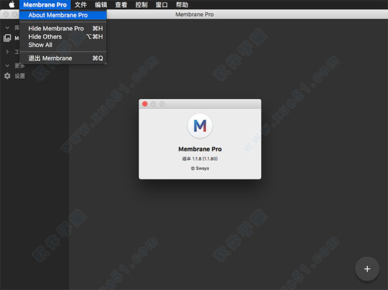This screenshot has height=290, width=388.
Task: Choose Hide Others menu entry
Action: coord(63,37)
